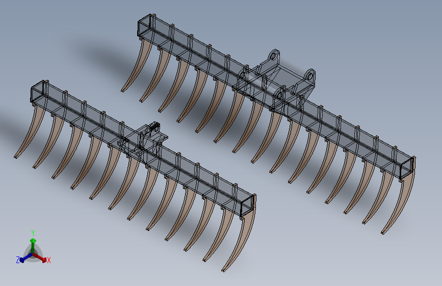
Task: Select the small hitch bracket on shorter rake
Action: 144,141
